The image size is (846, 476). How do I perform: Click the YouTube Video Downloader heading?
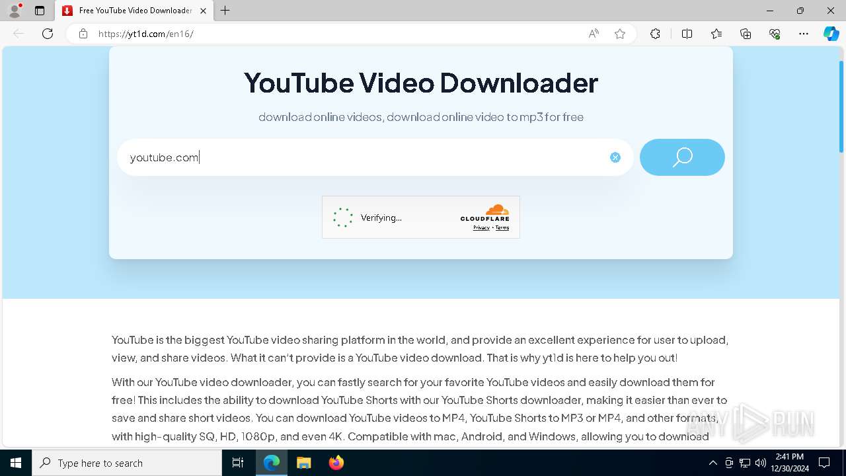pyautogui.click(x=421, y=83)
